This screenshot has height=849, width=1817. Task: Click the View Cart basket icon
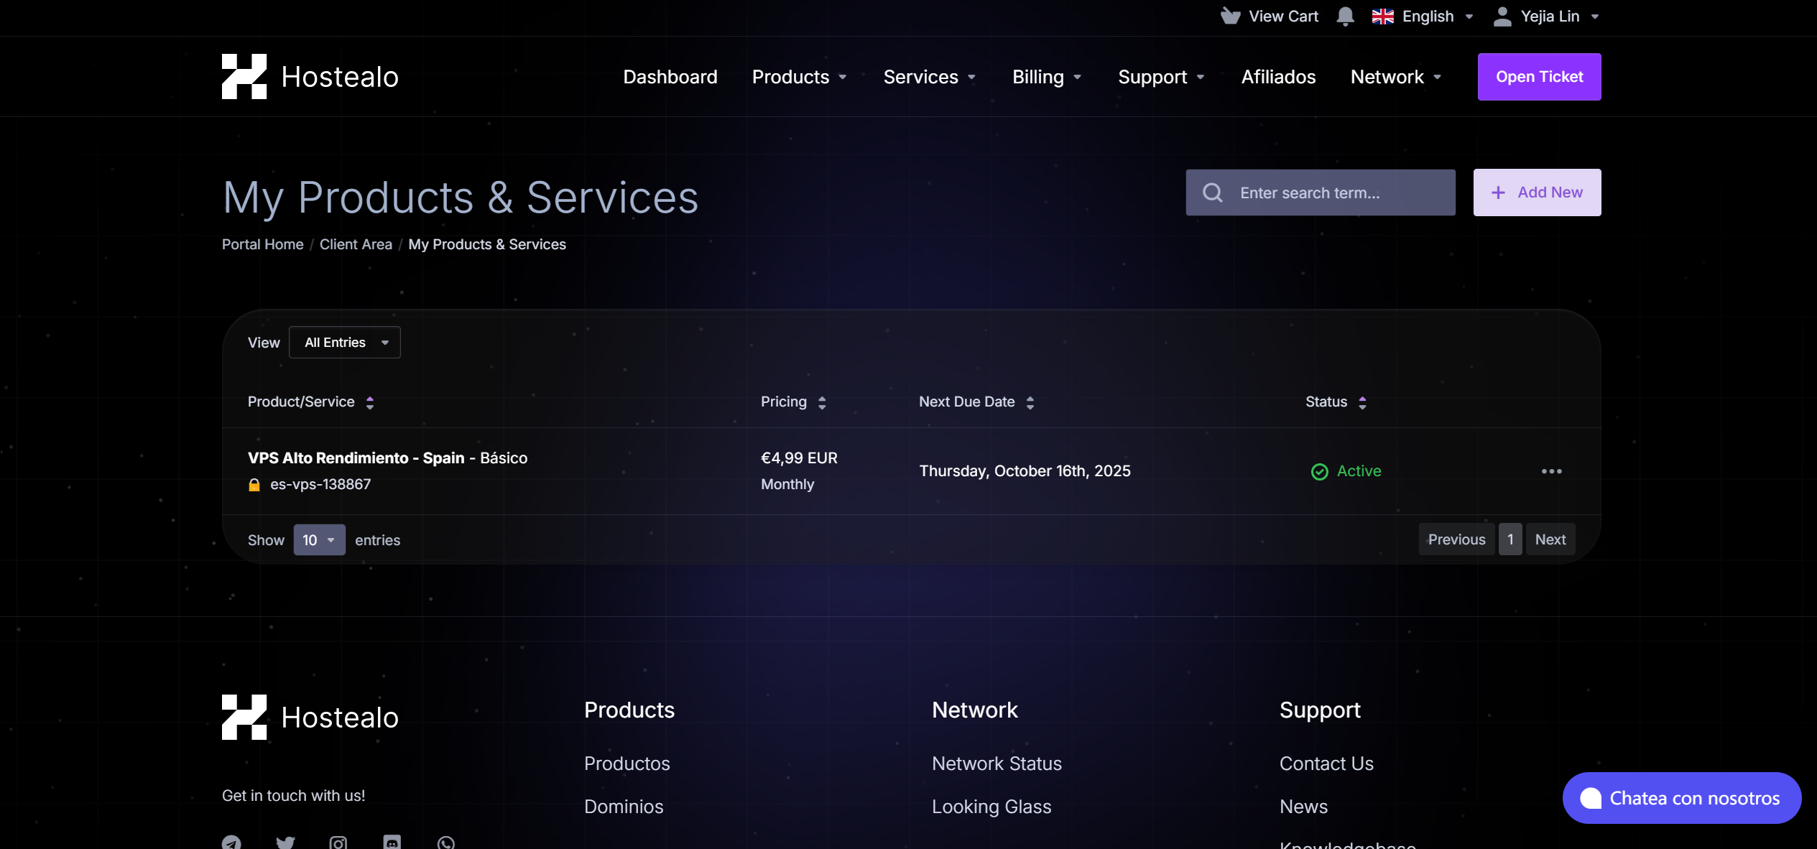[x=1230, y=16]
